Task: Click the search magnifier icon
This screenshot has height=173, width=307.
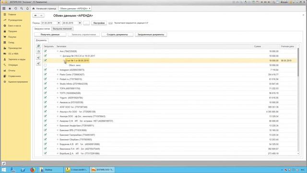Action: (22, 9)
